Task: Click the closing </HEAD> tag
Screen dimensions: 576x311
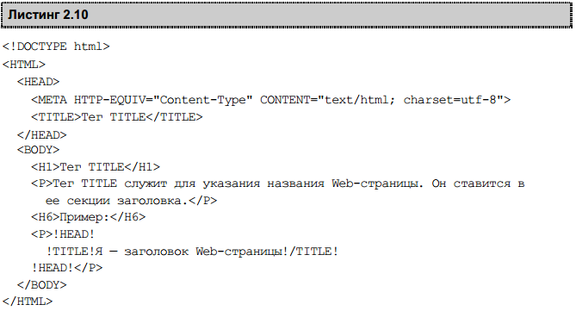Action: click(42, 135)
